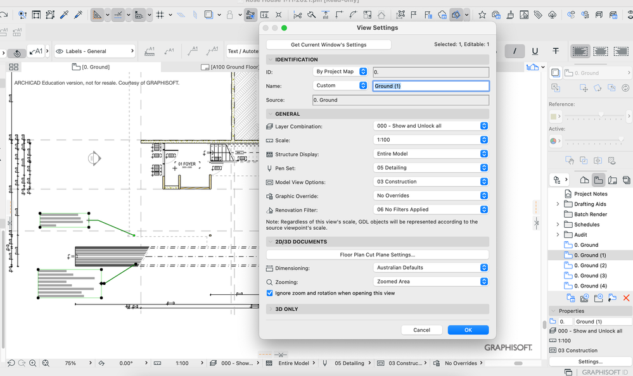Toggle strikethrough text formatting
This screenshot has width=633, height=376.
(x=556, y=51)
